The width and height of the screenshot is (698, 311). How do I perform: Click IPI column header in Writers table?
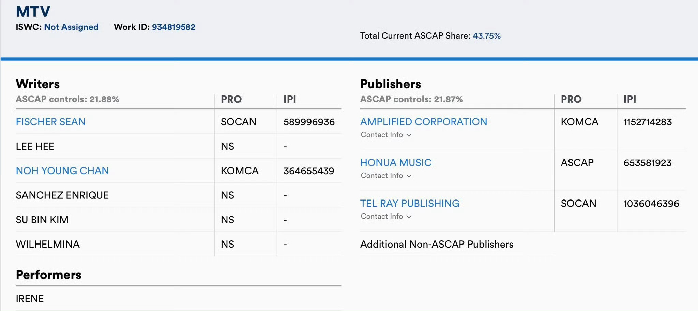290,99
